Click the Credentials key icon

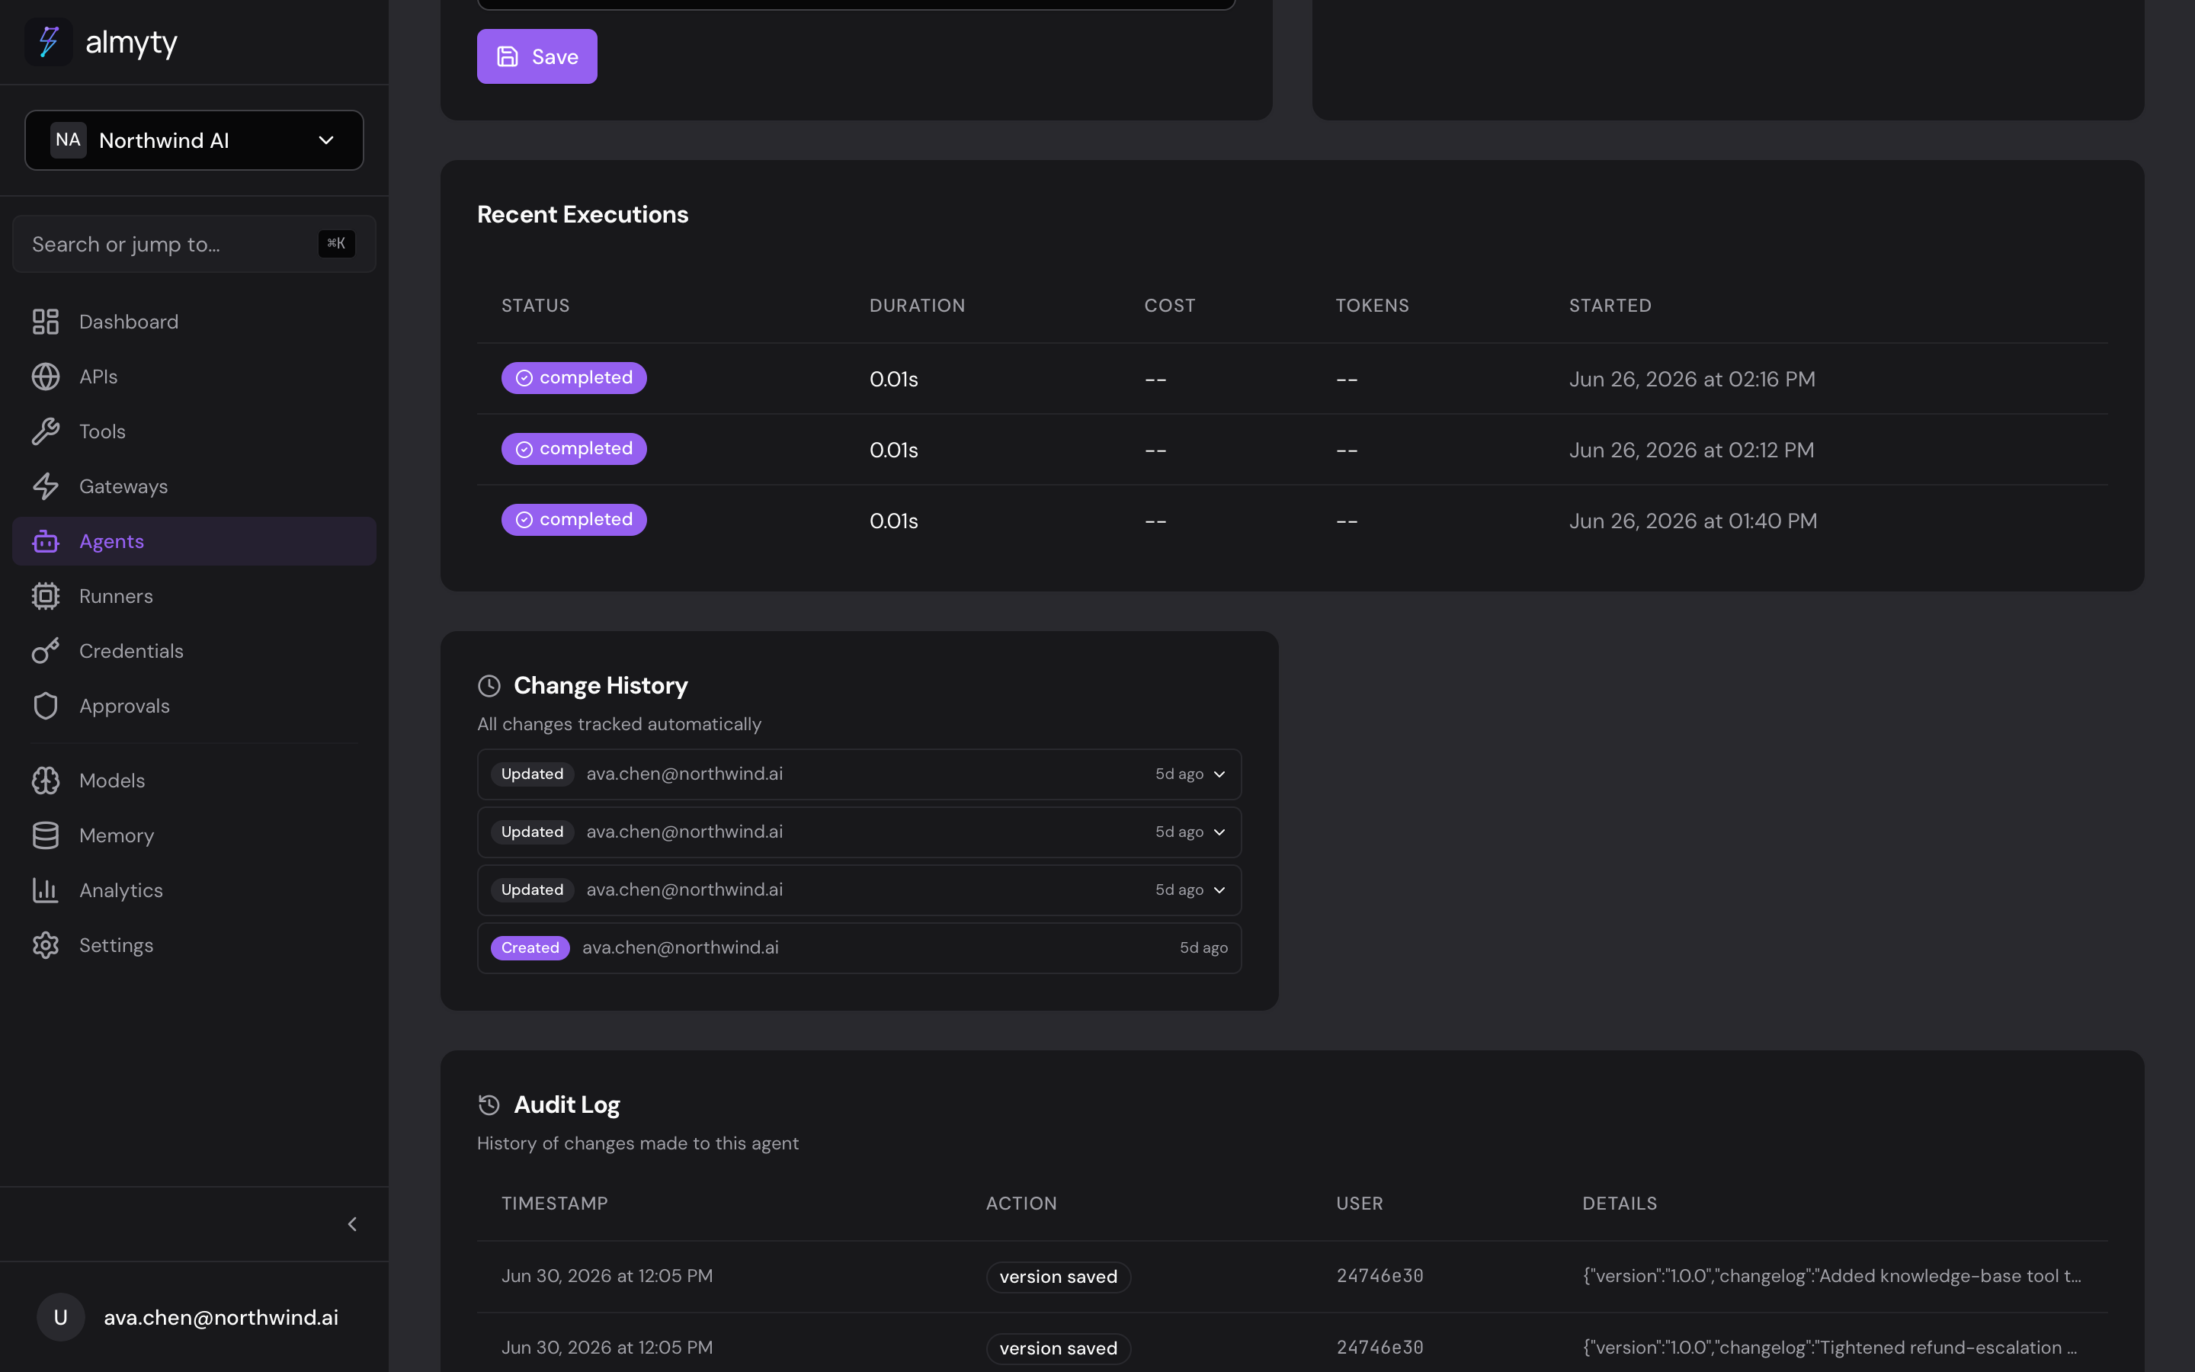(x=46, y=652)
